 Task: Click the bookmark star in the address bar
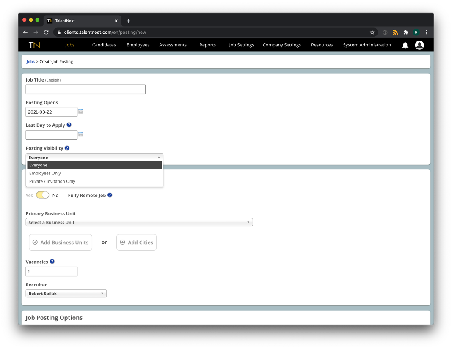point(372,32)
